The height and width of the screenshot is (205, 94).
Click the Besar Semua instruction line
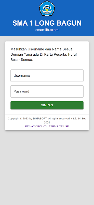click(22, 60)
